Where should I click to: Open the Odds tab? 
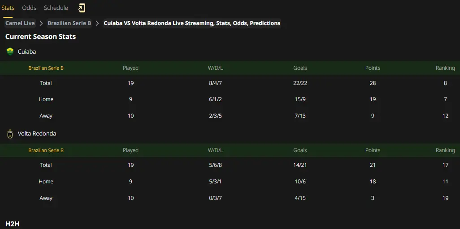(29, 8)
